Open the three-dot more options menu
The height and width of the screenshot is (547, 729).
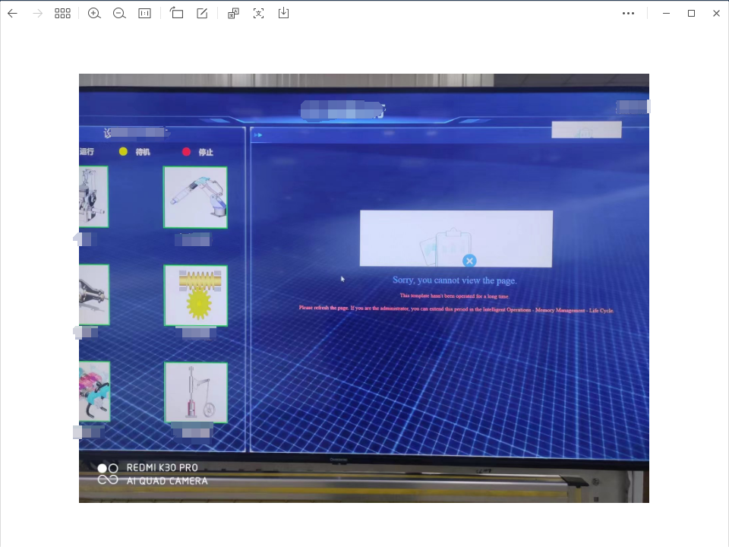(628, 14)
